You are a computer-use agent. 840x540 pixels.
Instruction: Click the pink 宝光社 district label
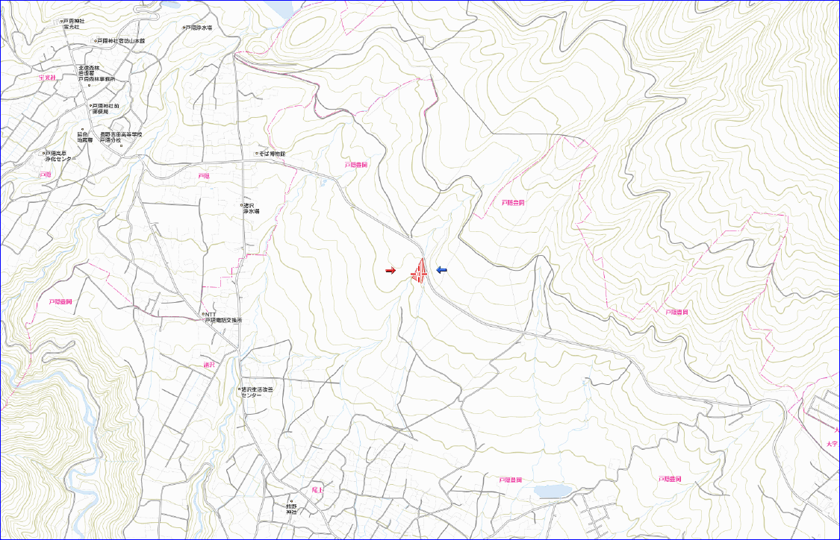click(47, 78)
